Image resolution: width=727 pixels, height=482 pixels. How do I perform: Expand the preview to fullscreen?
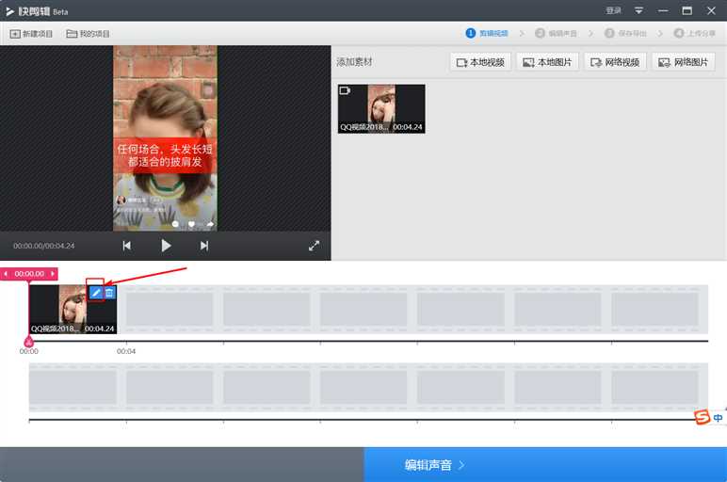314,246
